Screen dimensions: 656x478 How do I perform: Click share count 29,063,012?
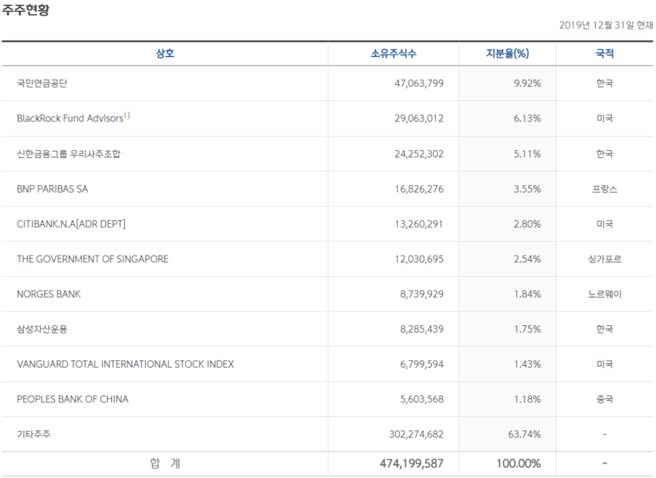(418, 119)
